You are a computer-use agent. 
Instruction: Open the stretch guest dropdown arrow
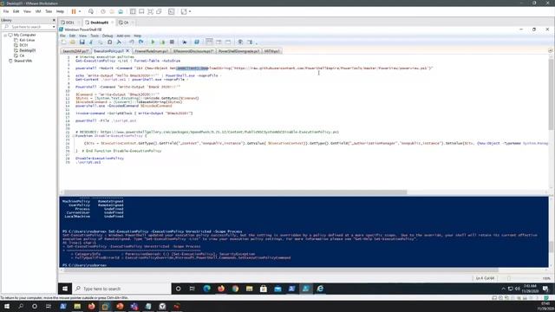pos(190,11)
